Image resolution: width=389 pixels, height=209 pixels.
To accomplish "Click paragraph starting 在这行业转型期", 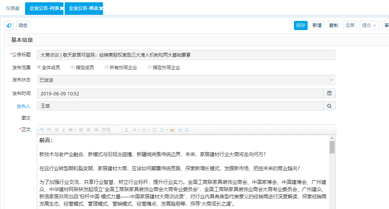I will tap(170, 169).
